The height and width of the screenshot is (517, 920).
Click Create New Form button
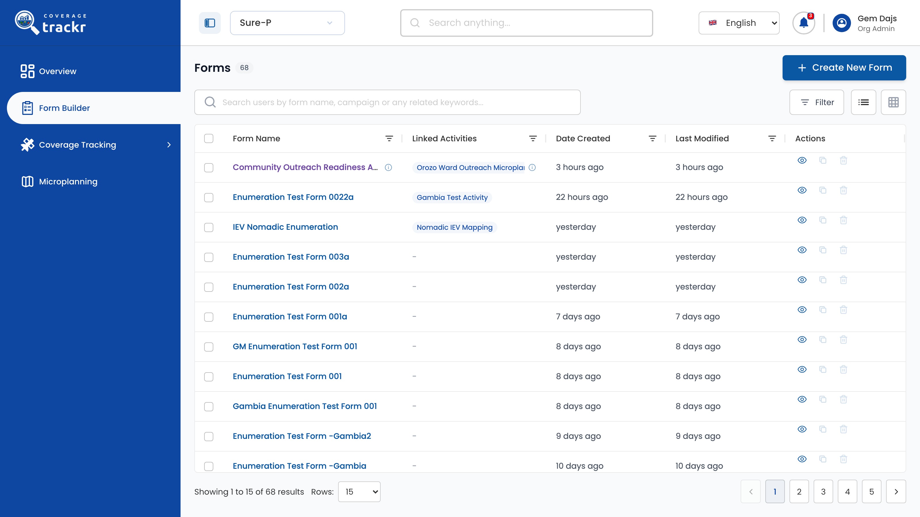click(844, 68)
